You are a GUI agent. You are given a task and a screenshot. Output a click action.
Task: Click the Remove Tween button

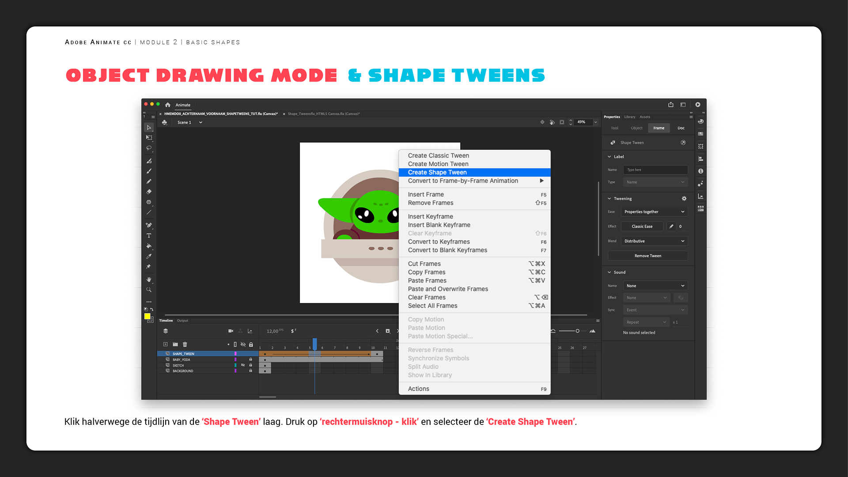click(x=647, y=256)
